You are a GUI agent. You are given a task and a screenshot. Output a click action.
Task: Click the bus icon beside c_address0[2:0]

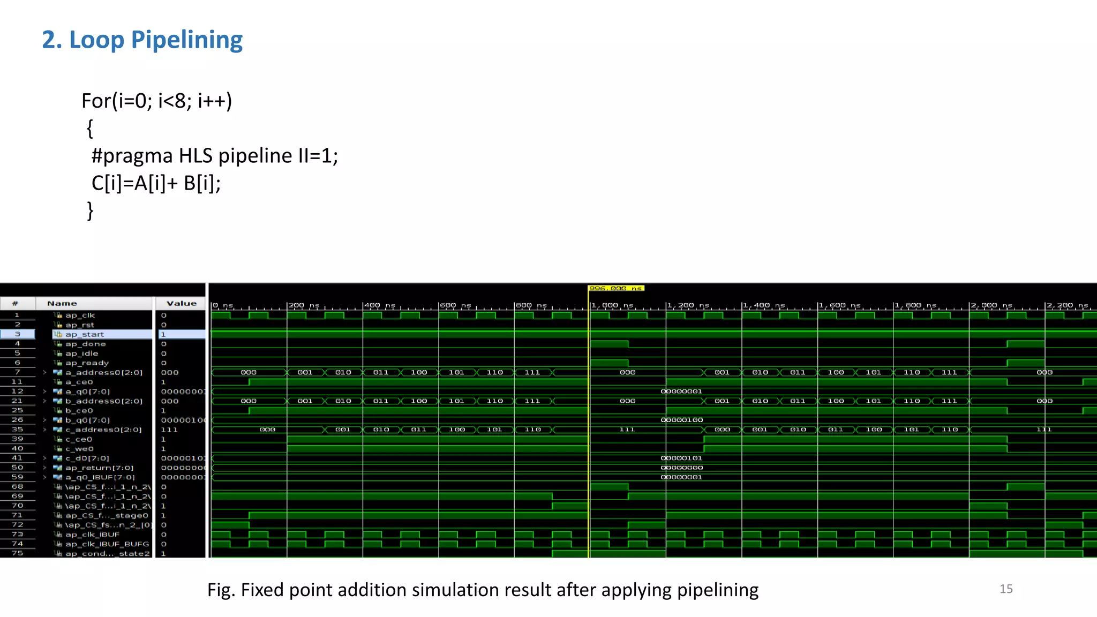(x=58, y=430)
